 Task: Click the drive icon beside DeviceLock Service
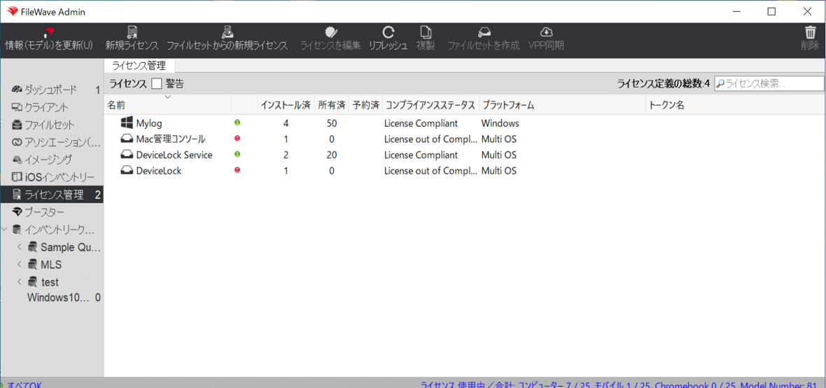(x=127, y=155)
